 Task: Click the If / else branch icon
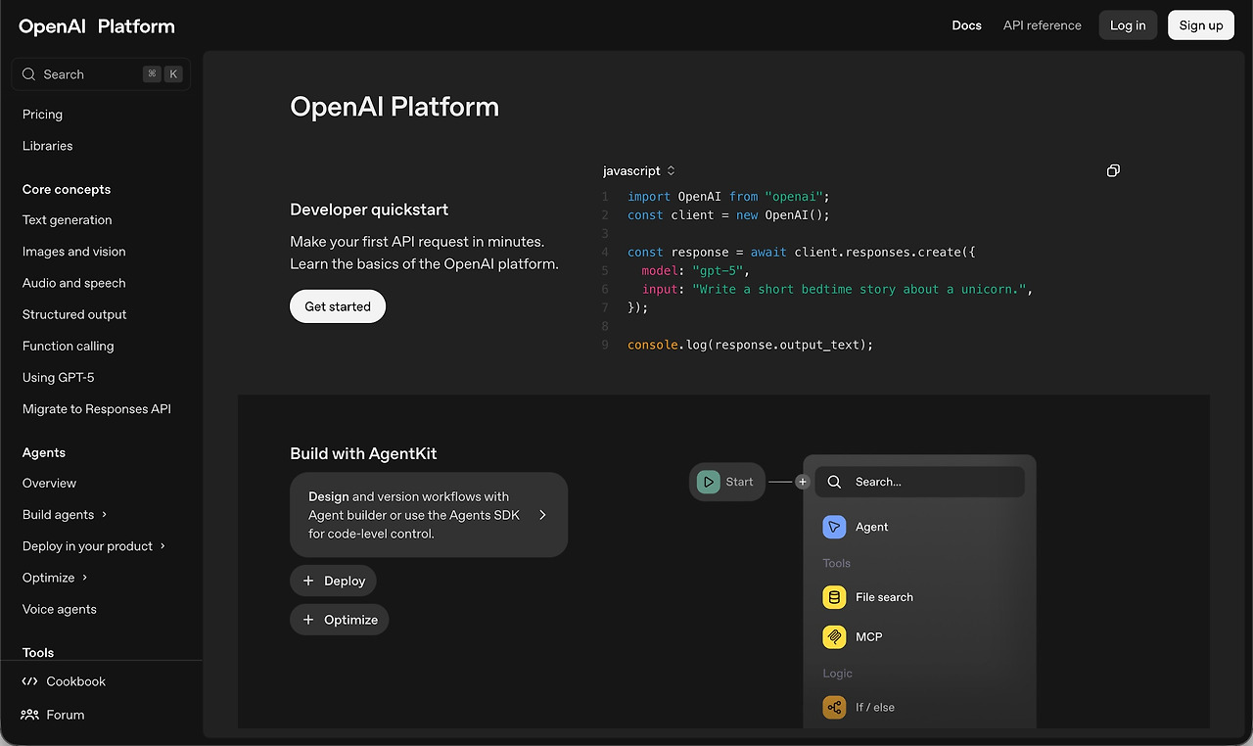pyautogui.click(x=834, y=707)
